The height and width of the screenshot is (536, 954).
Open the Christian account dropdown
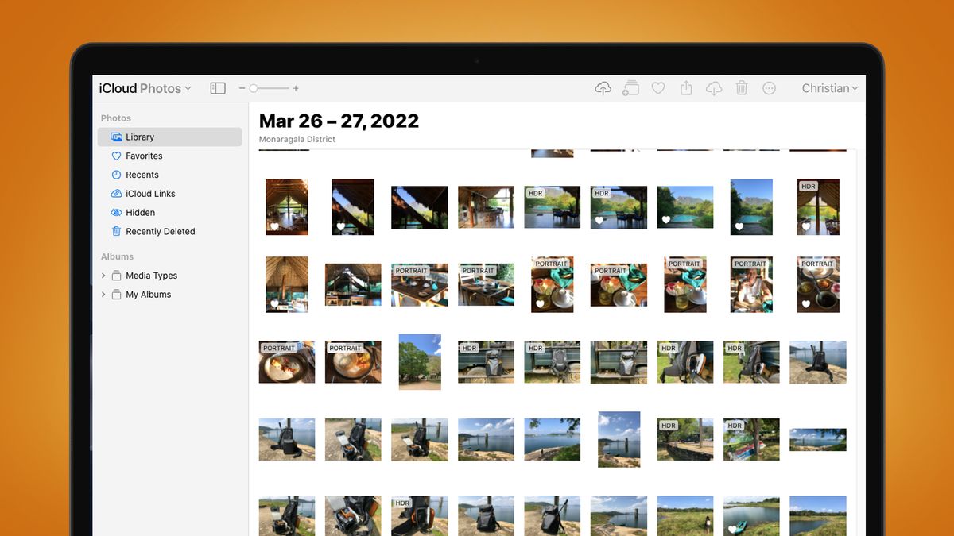tap(829, 88)
